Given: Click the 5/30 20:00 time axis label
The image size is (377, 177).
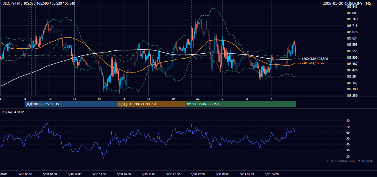Looking at the screenshot, I should click(173, 174).
